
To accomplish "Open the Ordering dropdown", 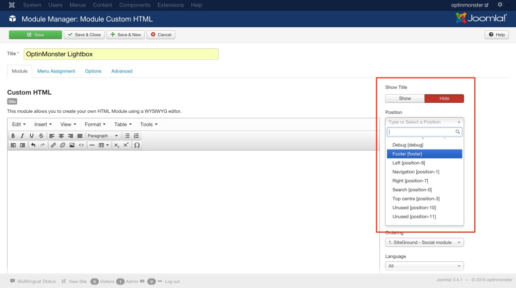I will point(424,242).
